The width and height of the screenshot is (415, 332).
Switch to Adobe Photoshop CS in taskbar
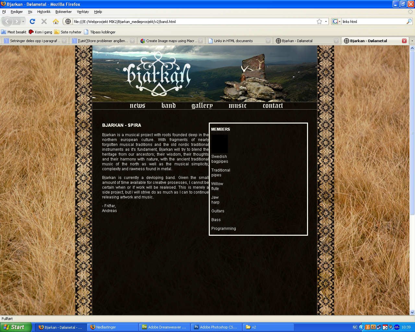coord(217,327)
